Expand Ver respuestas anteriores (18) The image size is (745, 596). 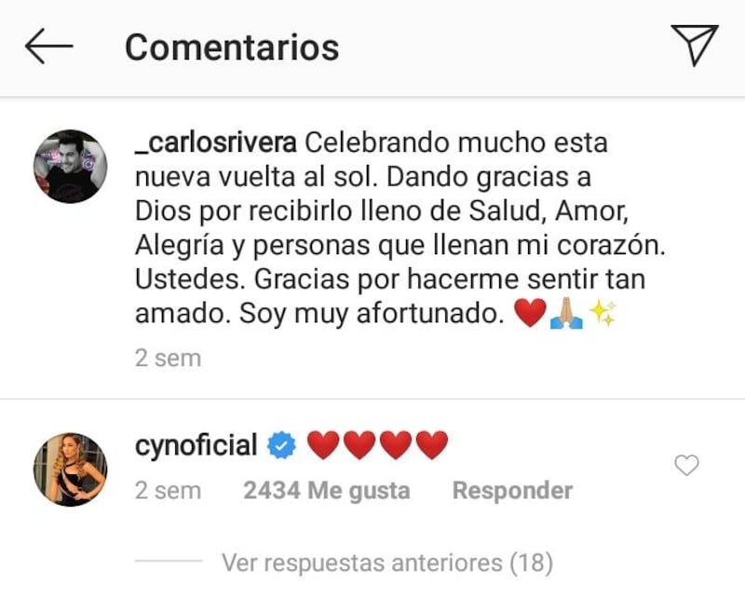click(x=387, y=562)
